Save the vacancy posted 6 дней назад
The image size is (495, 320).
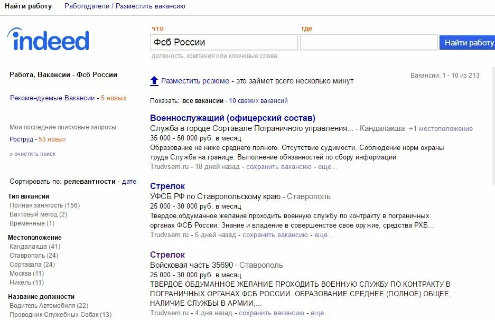275,235
